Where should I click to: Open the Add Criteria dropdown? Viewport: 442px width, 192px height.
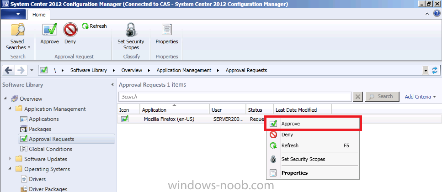[421, 97]
